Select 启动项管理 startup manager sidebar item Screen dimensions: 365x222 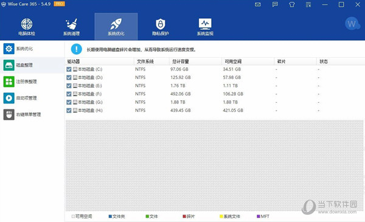32,98
